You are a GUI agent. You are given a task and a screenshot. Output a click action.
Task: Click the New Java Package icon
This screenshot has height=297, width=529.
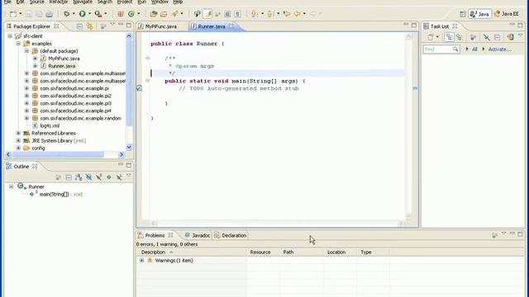[x=121, y=14]
